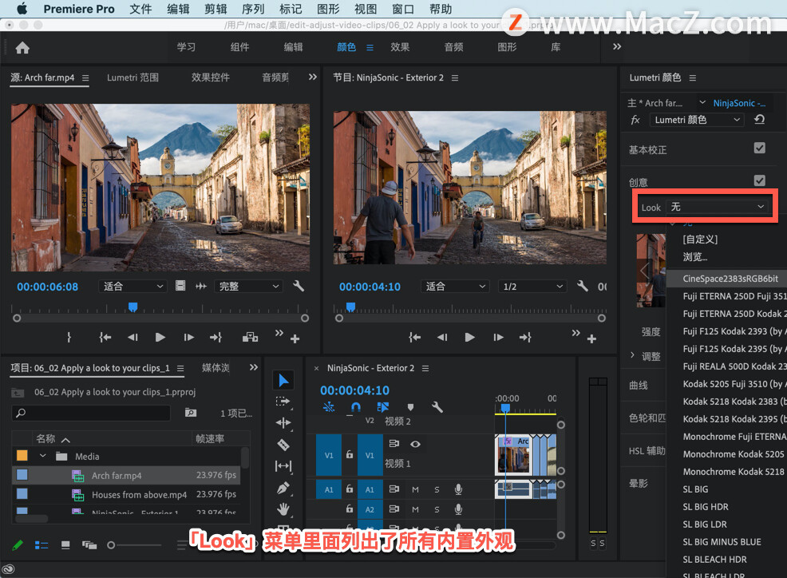
Task: Toggle Basic Correction (基本校正) checkbox
Action: [x=759, y=148]
